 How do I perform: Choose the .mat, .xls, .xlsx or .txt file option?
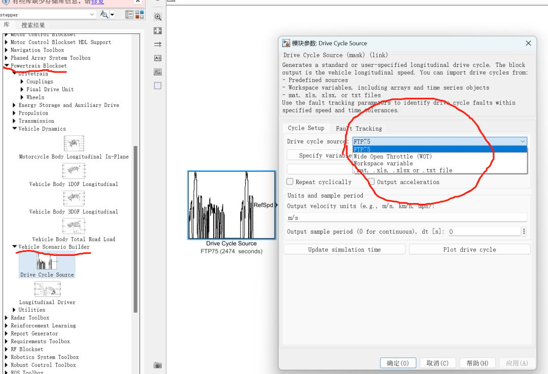[x=402, y=170]
